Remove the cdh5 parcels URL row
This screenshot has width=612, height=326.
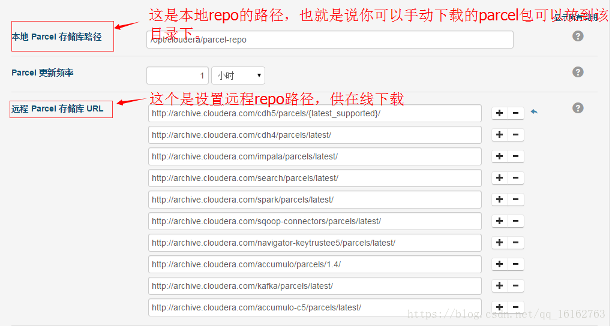point(515,113)
